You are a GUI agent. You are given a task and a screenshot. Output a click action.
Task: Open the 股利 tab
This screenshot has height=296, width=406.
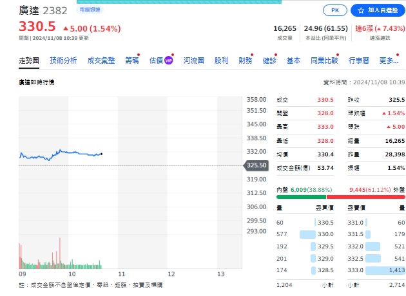click(x=221, y=60)
